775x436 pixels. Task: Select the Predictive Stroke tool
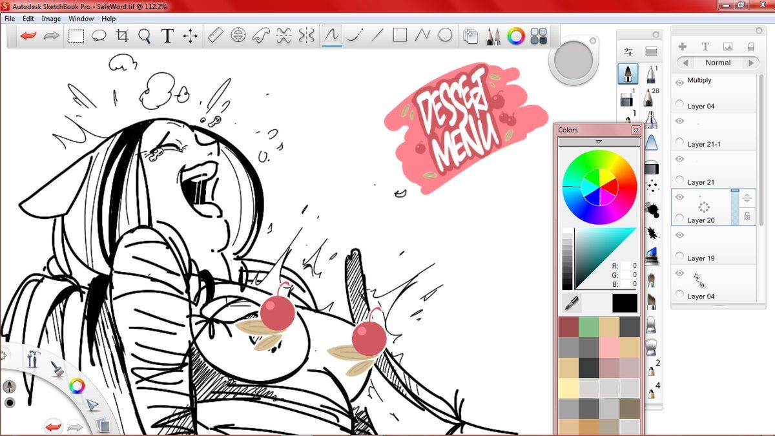point(353,36)
